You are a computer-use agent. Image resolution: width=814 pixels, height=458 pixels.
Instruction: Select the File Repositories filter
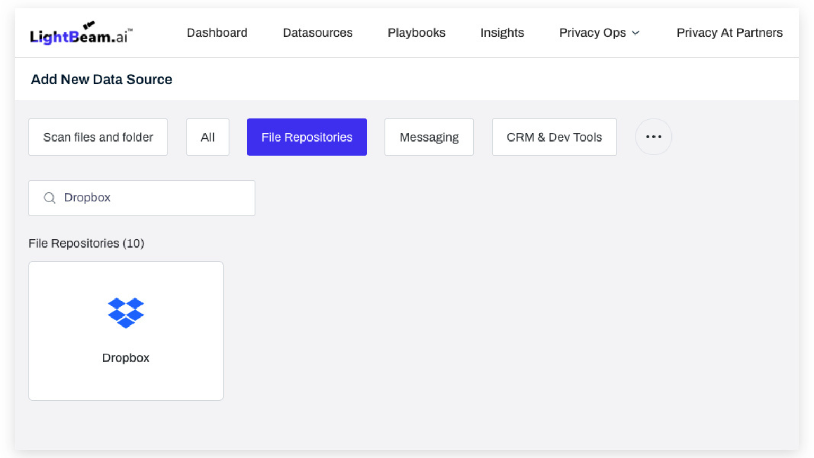(x=307, y=137)
